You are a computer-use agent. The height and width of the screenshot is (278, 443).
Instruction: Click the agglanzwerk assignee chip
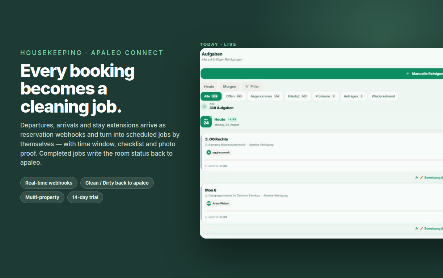(x=219, y=152)
